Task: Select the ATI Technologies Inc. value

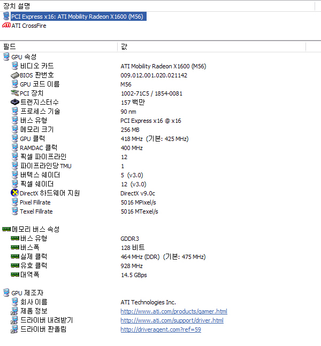Action: click(148, 302)
